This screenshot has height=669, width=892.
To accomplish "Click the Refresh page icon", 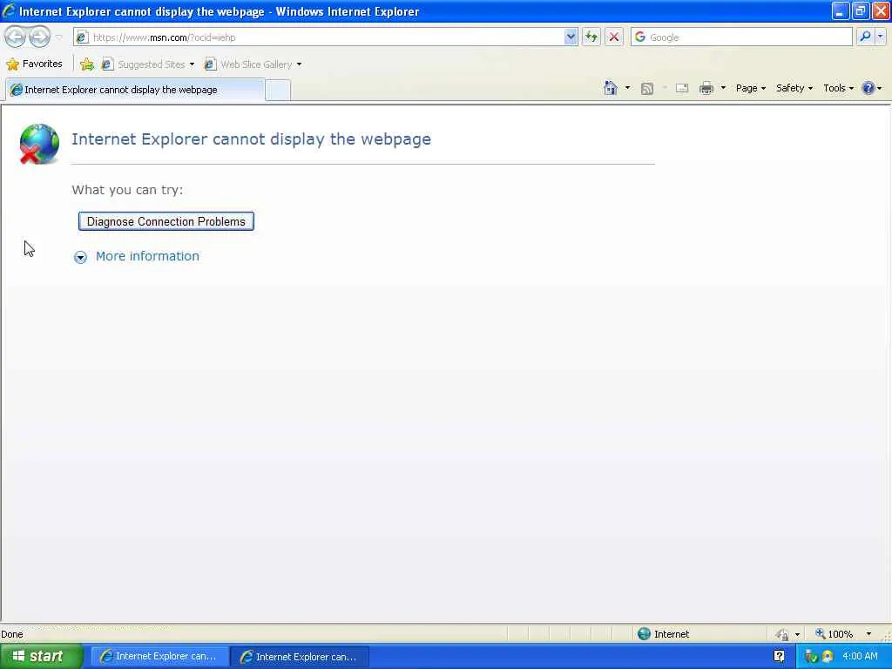I will coord(591,37).
